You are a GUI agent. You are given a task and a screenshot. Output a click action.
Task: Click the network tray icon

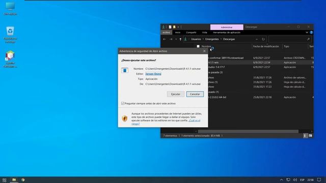tap(288, 180)
